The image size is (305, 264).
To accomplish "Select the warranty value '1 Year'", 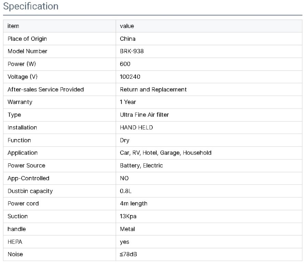I will (x=128, y=102).
